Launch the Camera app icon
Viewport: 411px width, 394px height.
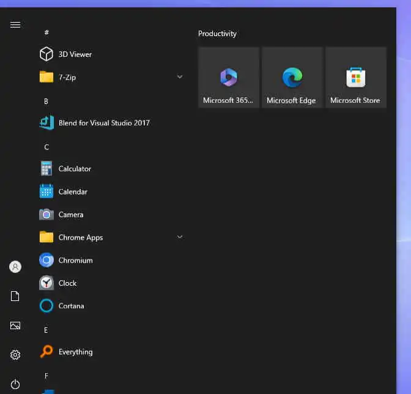coord(46,214)
